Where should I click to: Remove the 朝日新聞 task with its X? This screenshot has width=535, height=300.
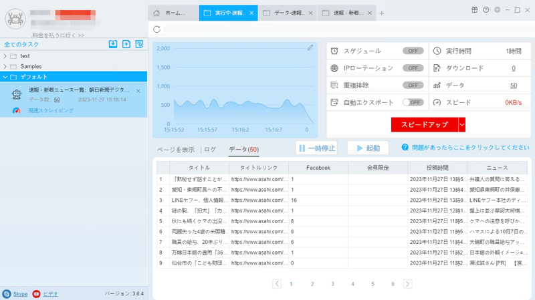[138, 91]
